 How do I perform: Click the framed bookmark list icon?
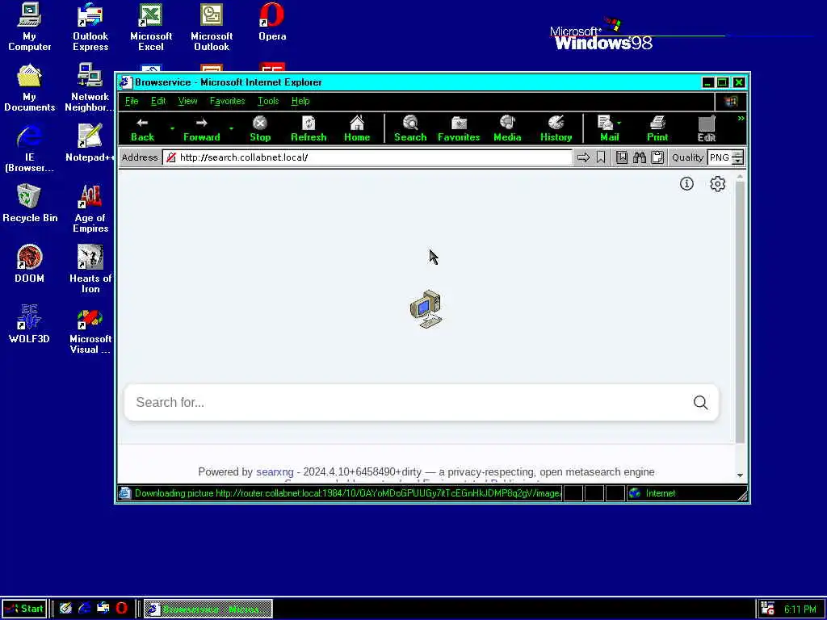pos(622,157)
